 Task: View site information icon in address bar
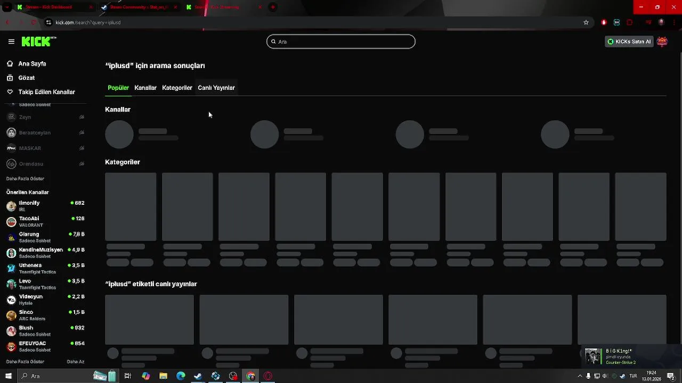coord(48,22)
